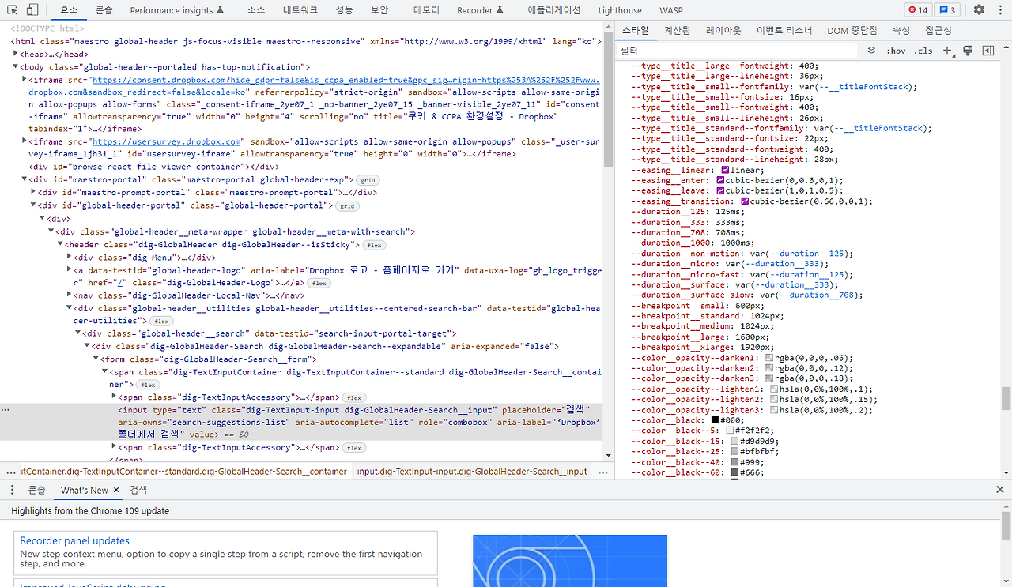The image size is (1012, 587).
Task: Open color picker for #999 swatch
Action: point(734,462)
